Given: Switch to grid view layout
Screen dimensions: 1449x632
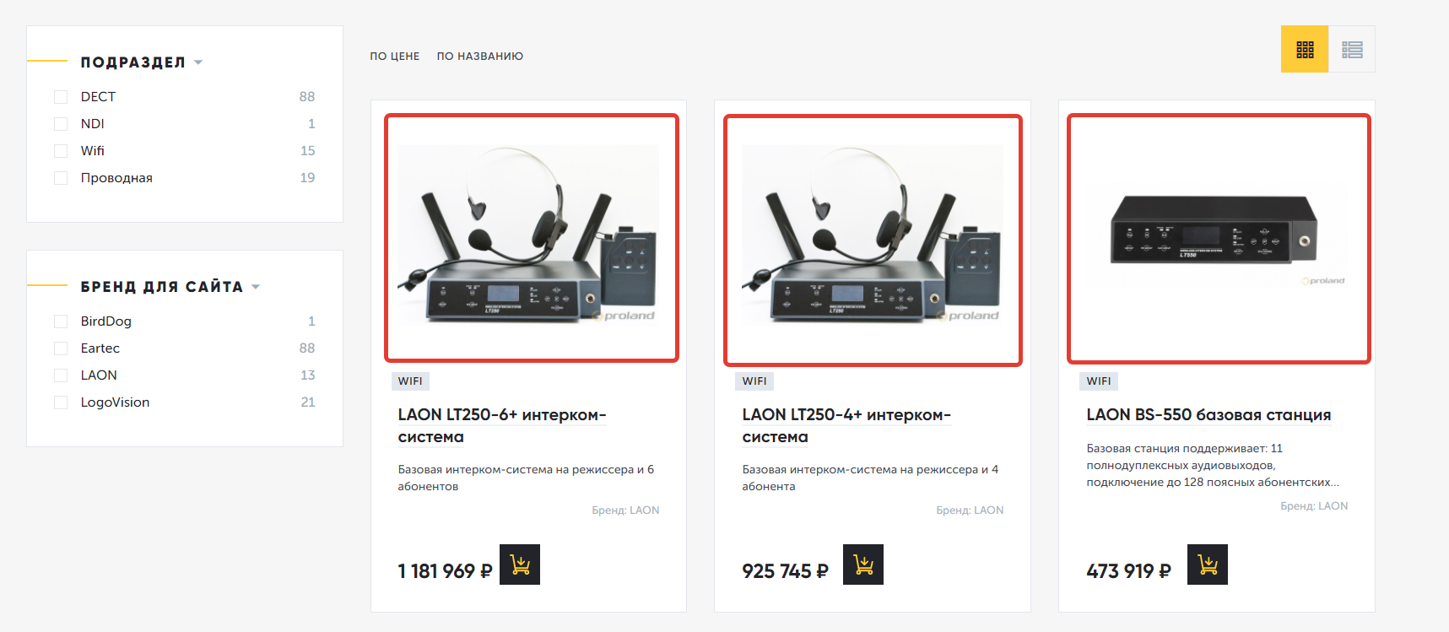Looking at the screenshot, I should click(1305, 49).
